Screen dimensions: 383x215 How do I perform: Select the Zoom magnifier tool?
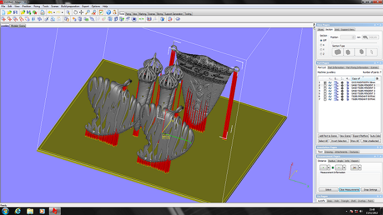point(87,13)
